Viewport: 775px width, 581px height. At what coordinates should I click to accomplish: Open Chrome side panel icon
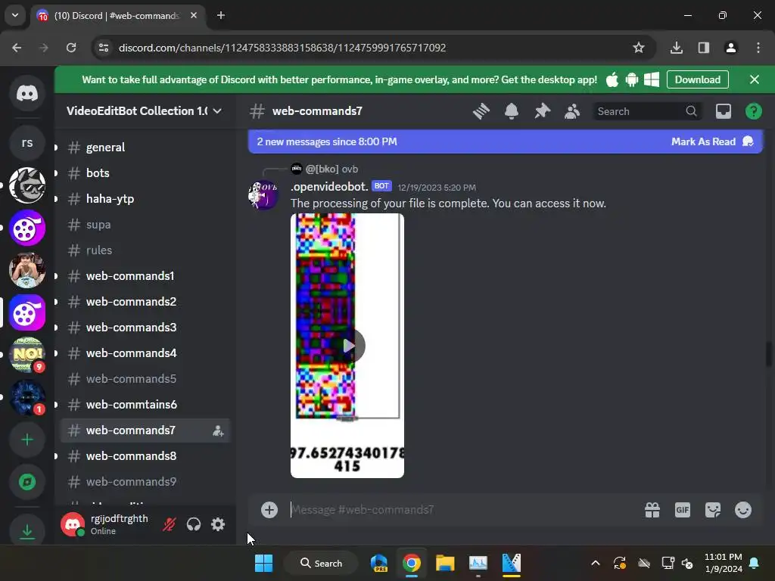(x=704, y=48)
